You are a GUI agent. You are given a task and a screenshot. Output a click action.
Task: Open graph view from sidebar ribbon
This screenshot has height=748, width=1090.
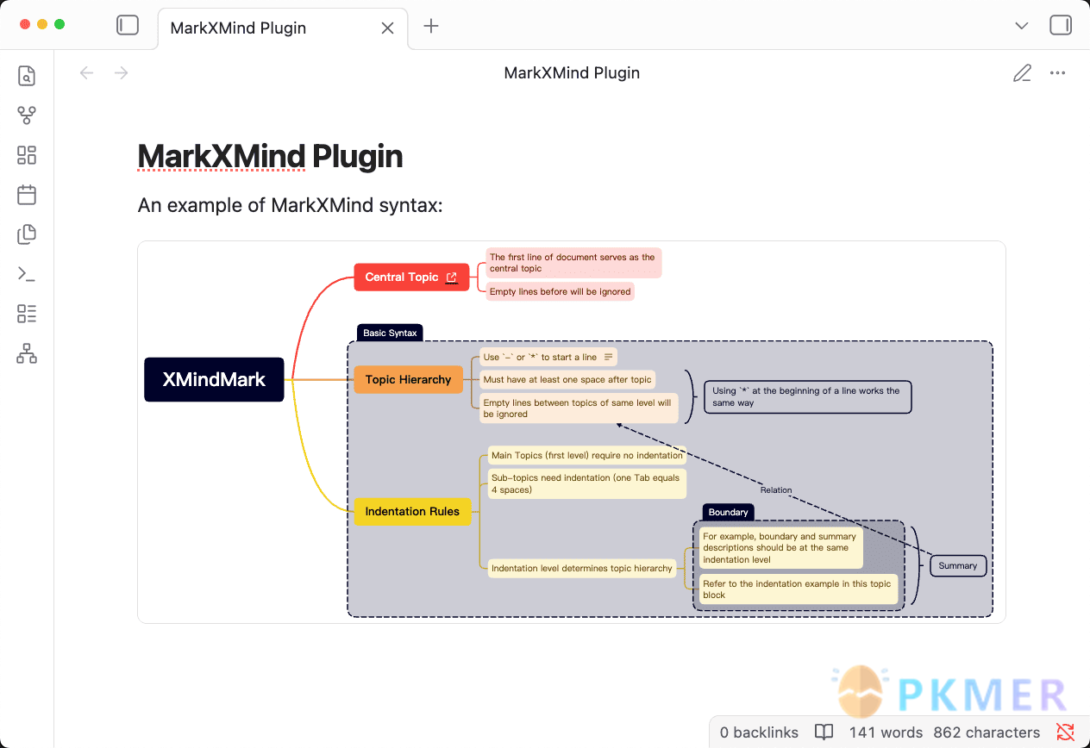coord(27,115)
